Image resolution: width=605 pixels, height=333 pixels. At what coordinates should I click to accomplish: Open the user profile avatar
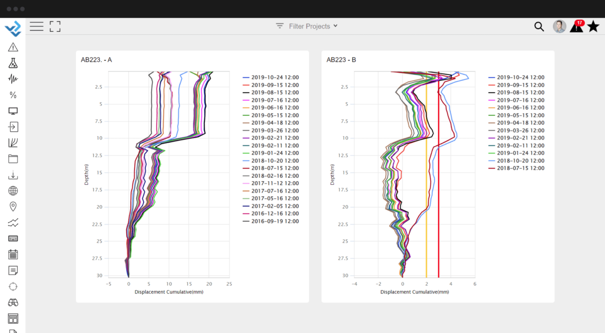(559, 26)
